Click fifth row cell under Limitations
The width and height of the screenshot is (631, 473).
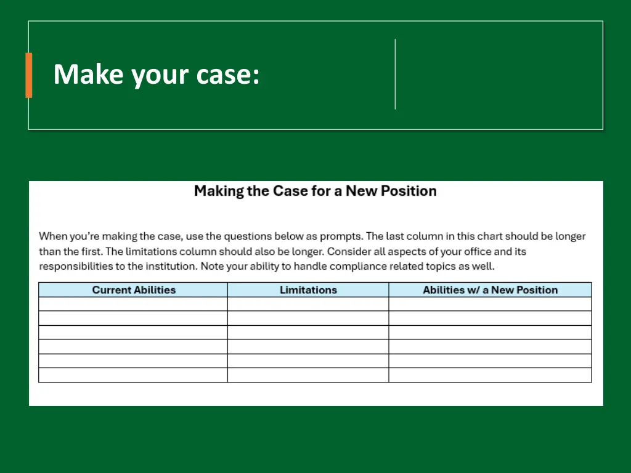click(x=308, y=361)
